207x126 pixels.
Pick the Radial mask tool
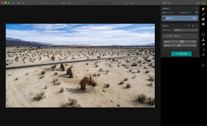[x=203, y=24]
